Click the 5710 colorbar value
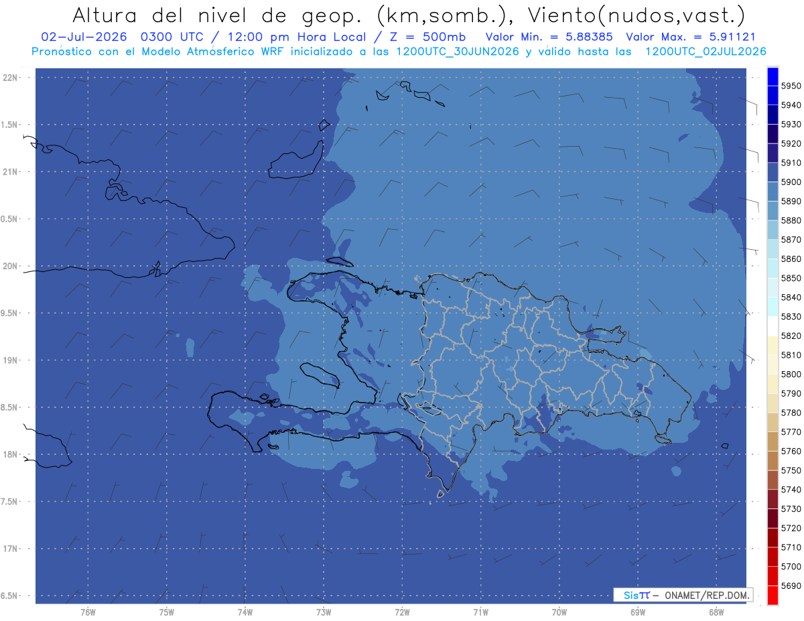The image size is (804, 621). tap(791, 547)
